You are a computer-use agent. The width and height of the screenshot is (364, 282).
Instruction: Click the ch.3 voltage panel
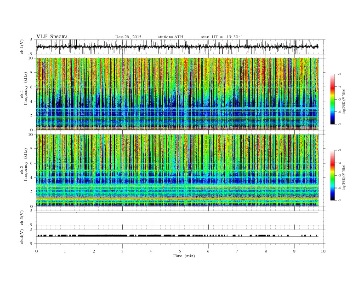tap(181, 218)
